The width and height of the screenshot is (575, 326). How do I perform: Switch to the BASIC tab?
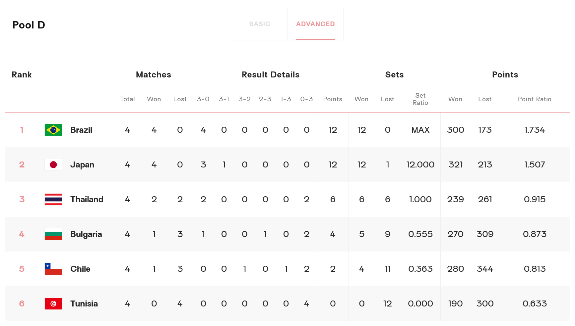pyautogui.click(x=260, y=24)
